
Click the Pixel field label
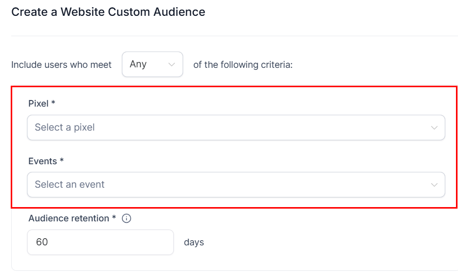(x=42, y=104)
